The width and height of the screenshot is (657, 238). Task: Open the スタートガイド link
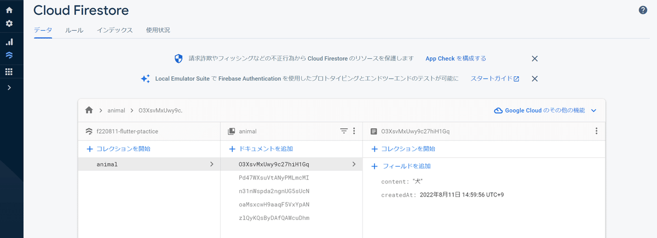pyautogui.click(x=495, y=79)
